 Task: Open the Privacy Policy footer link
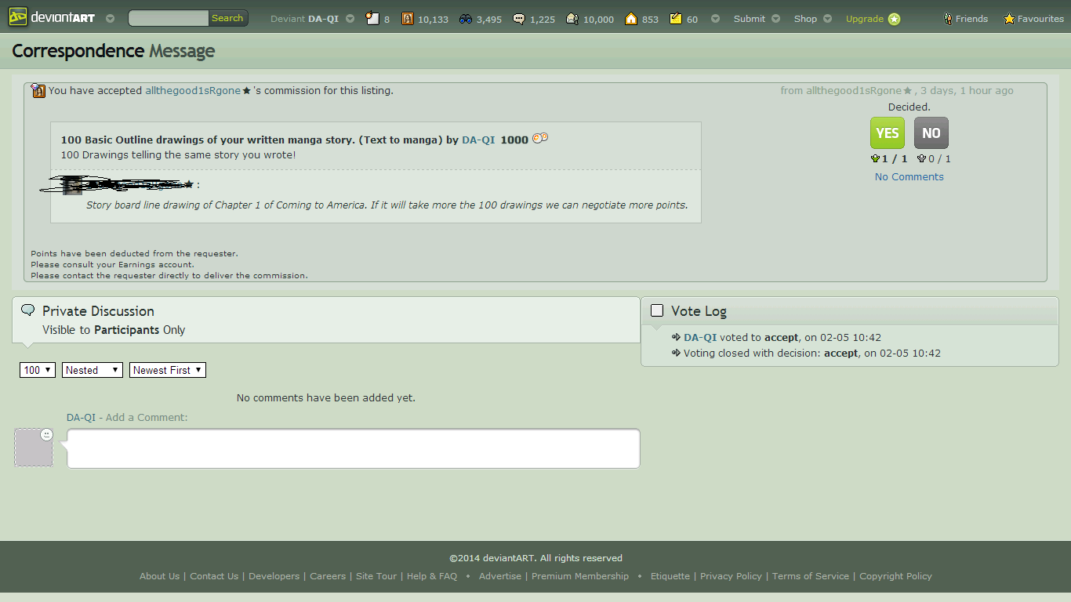click(x=731, y=576)
